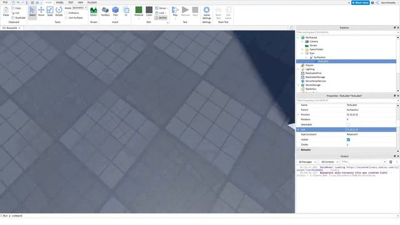
Task: Clear output with the trash icon
Action: (390, 162)
